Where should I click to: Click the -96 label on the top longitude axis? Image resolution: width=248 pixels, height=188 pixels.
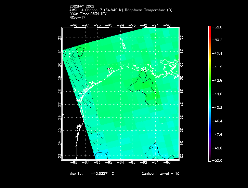point(97,25)
